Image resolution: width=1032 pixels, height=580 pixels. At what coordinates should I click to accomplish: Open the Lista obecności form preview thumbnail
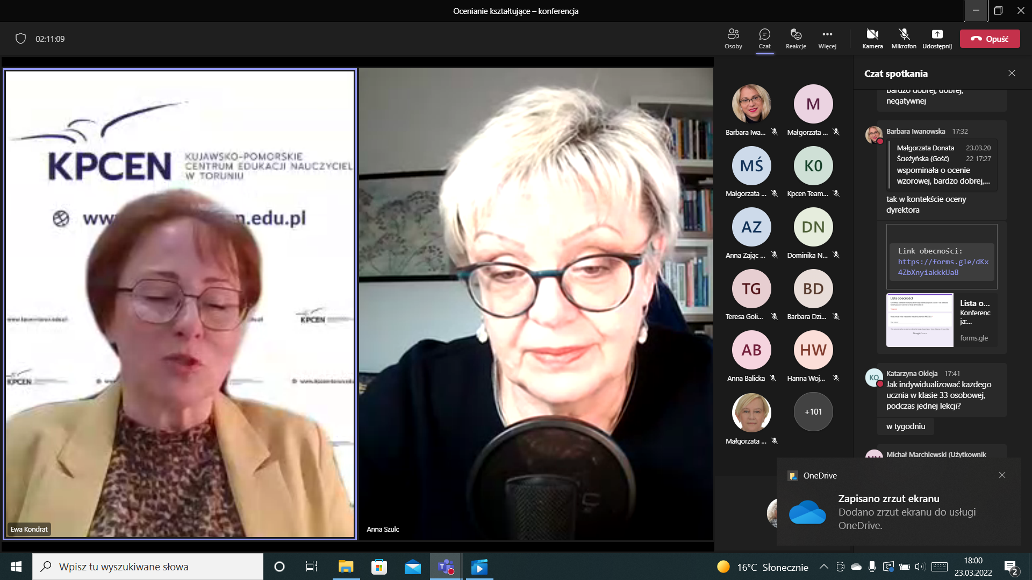point(920,320)
